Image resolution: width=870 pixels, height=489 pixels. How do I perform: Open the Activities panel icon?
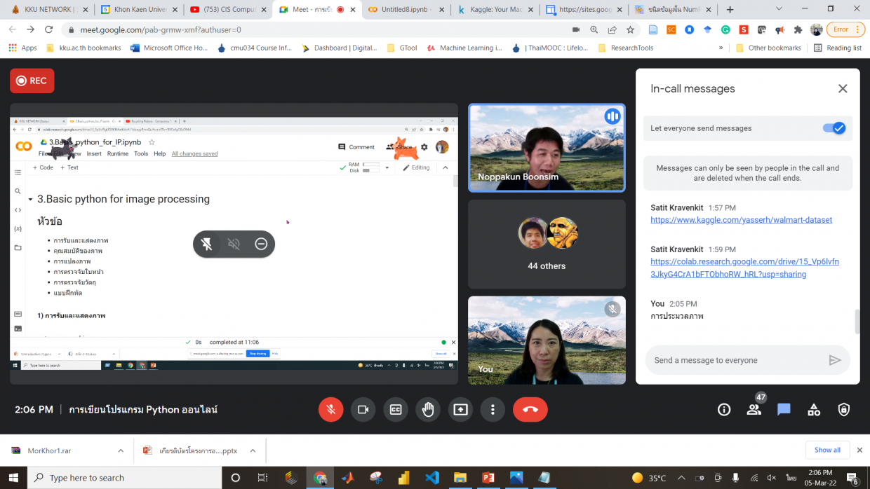click(x=814, y=410)
